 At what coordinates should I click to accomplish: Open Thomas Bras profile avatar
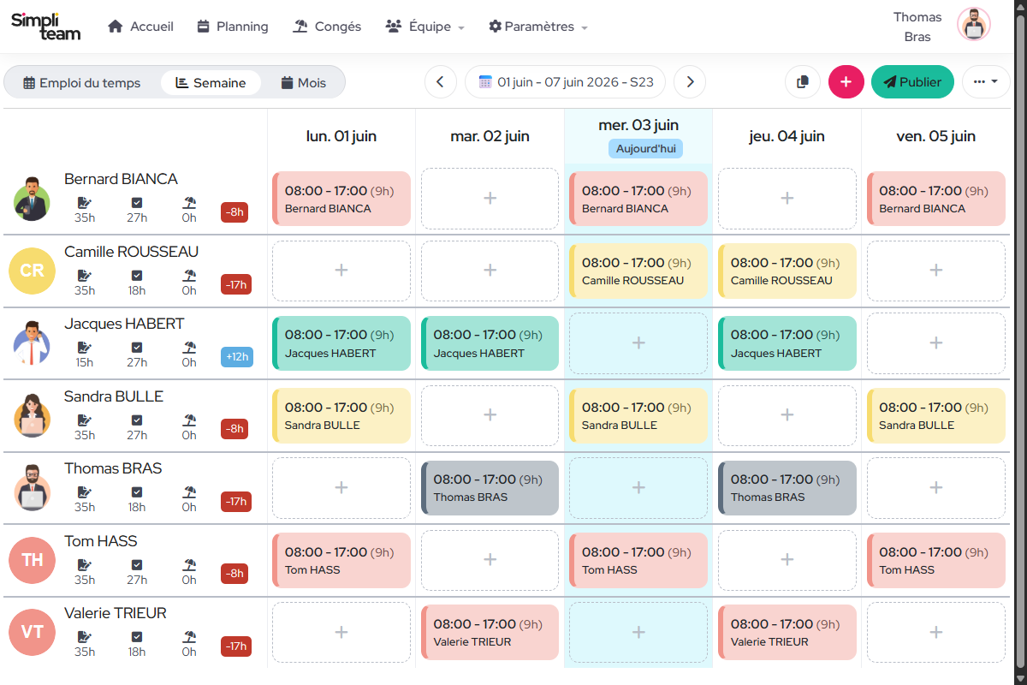pyautogui.click(x=973, y=24)
